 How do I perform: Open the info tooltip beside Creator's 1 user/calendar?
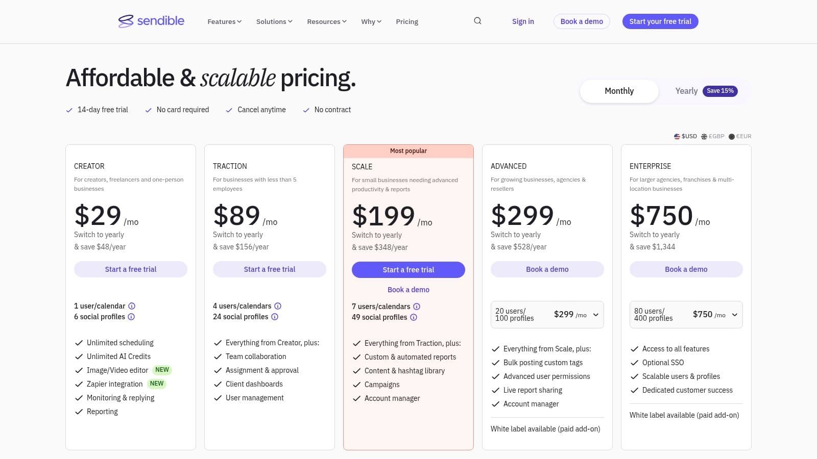pyautogui.click(x=132, y=305)
